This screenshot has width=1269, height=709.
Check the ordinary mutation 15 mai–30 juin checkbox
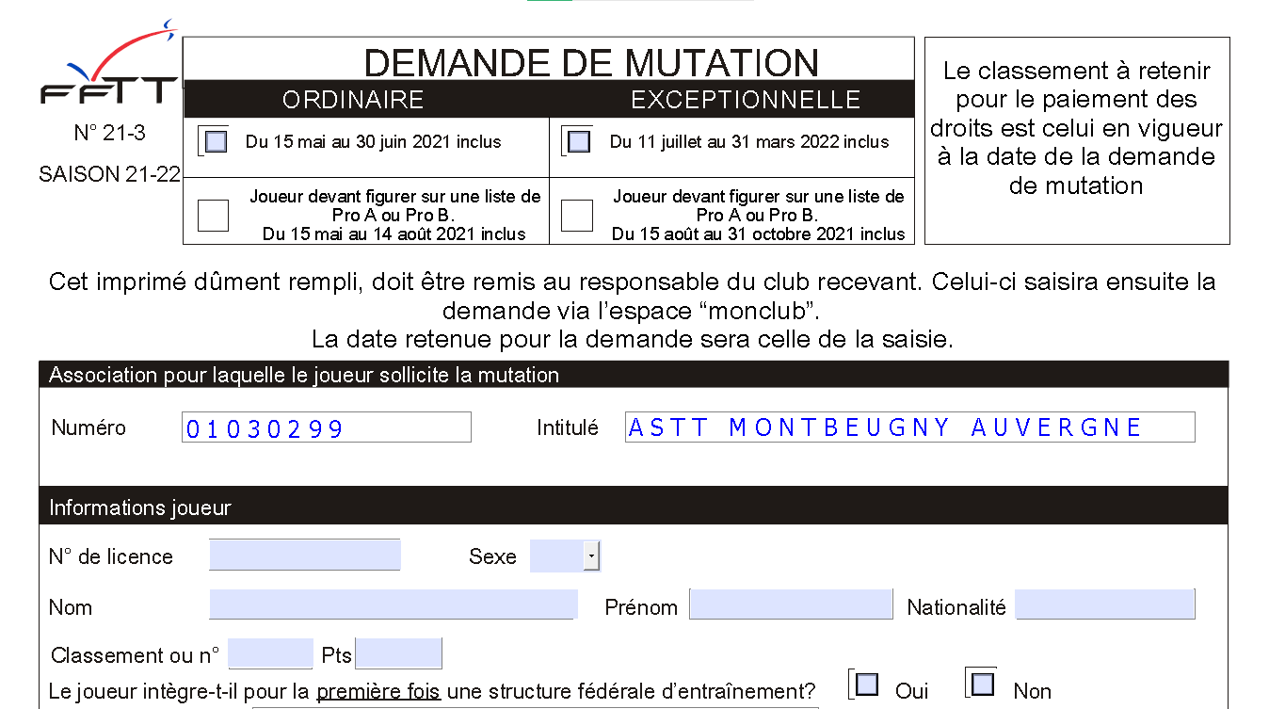216,141
